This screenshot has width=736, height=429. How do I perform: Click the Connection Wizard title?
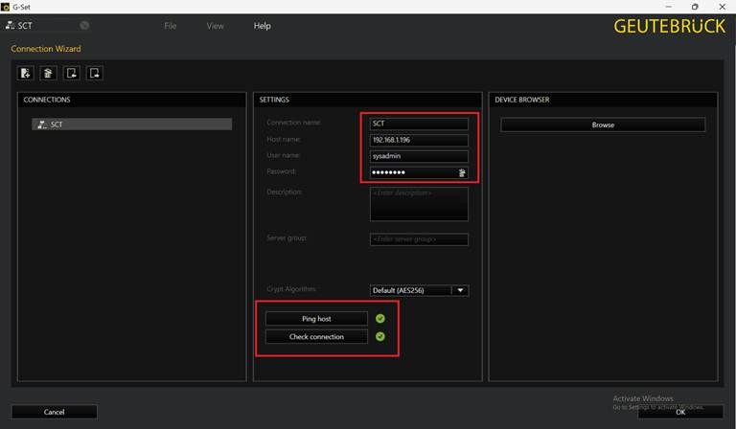tap(46, 49)
